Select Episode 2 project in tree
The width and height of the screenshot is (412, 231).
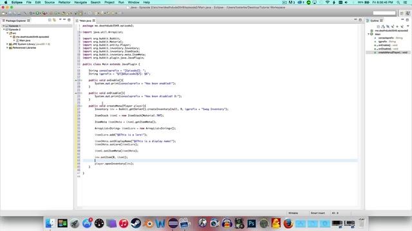(x=15, y=30)
